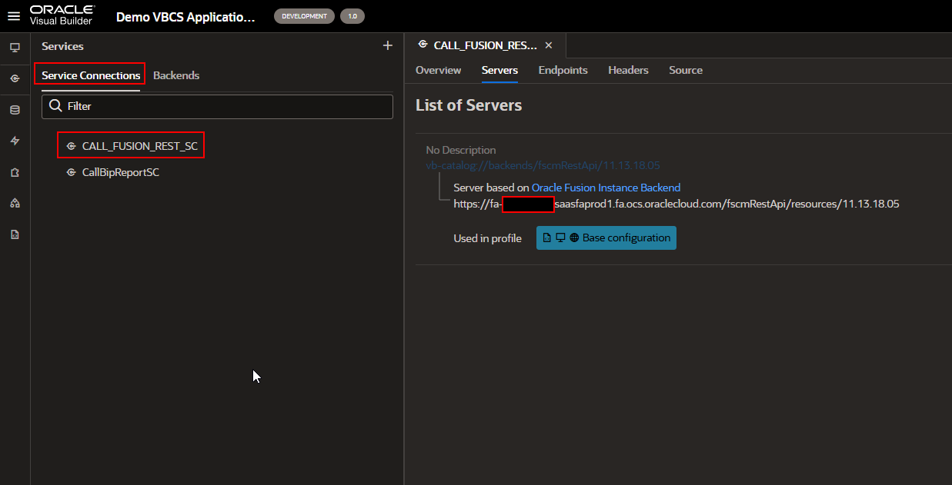952x485 pixels.
Task: Click the CALL_FUSION_REST_SC connection icon
Action: [x=72, y=146]
